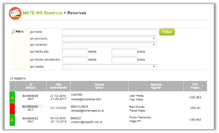Click client name IBARGUREN

(x=79, y=107)
